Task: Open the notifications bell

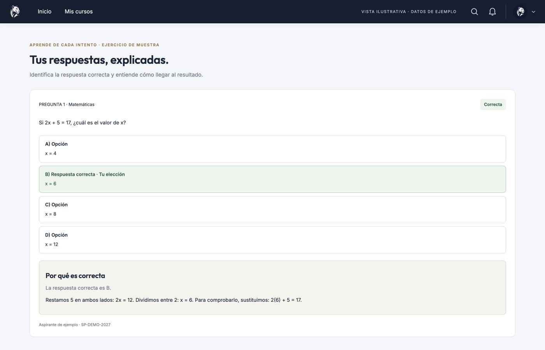Action: pos(492,12)
